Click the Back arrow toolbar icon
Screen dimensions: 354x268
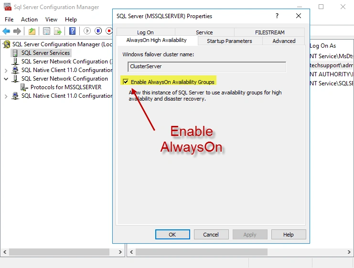(x=6, y=31)
